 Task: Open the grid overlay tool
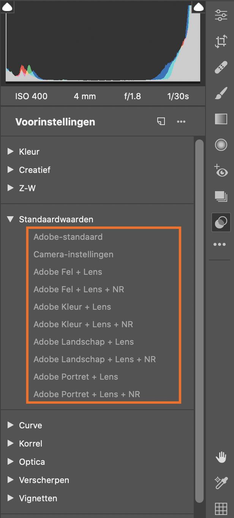(x=221, y=508)
